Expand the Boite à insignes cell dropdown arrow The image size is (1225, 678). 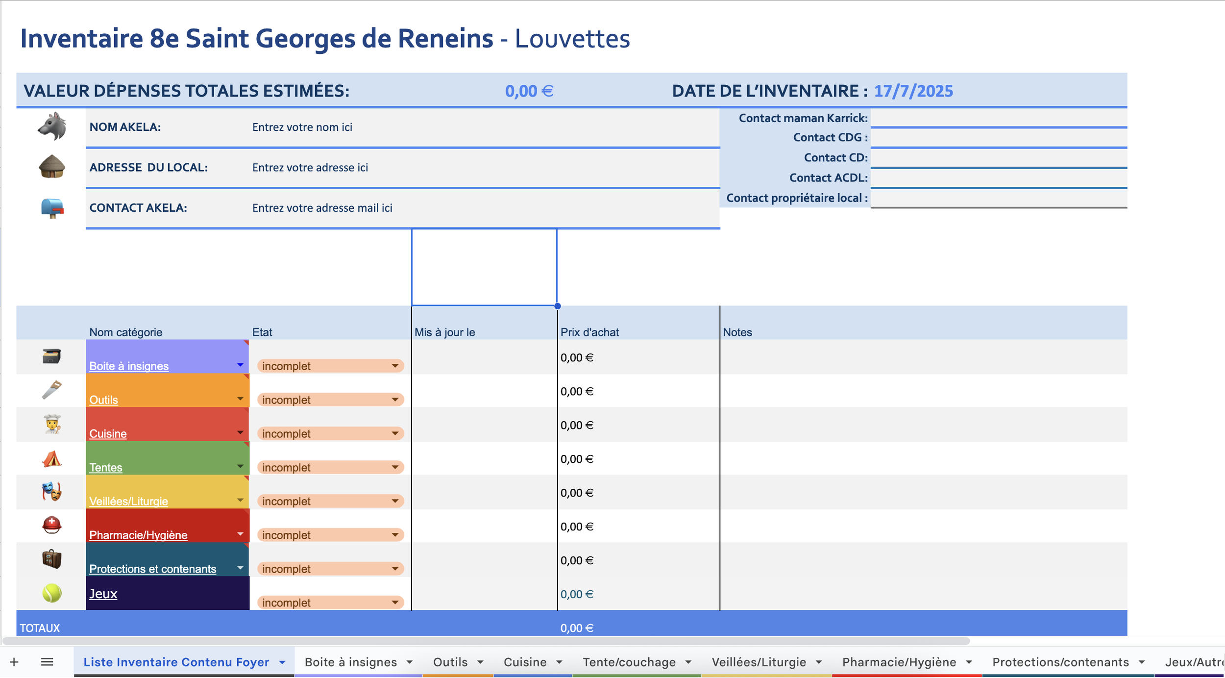click(240, 365)
